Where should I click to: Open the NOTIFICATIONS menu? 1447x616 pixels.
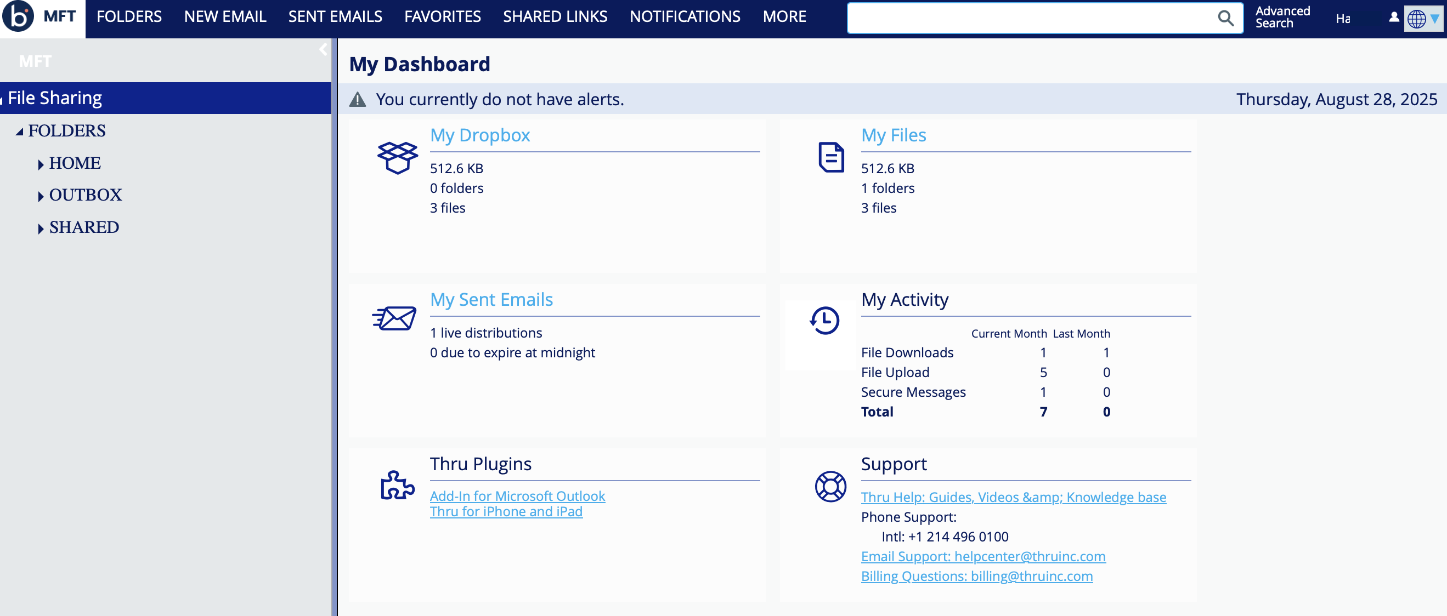(x=685, y=16)
